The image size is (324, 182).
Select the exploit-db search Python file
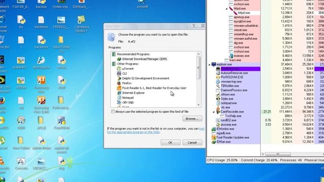pyautogui.click(x=62, y=145)
